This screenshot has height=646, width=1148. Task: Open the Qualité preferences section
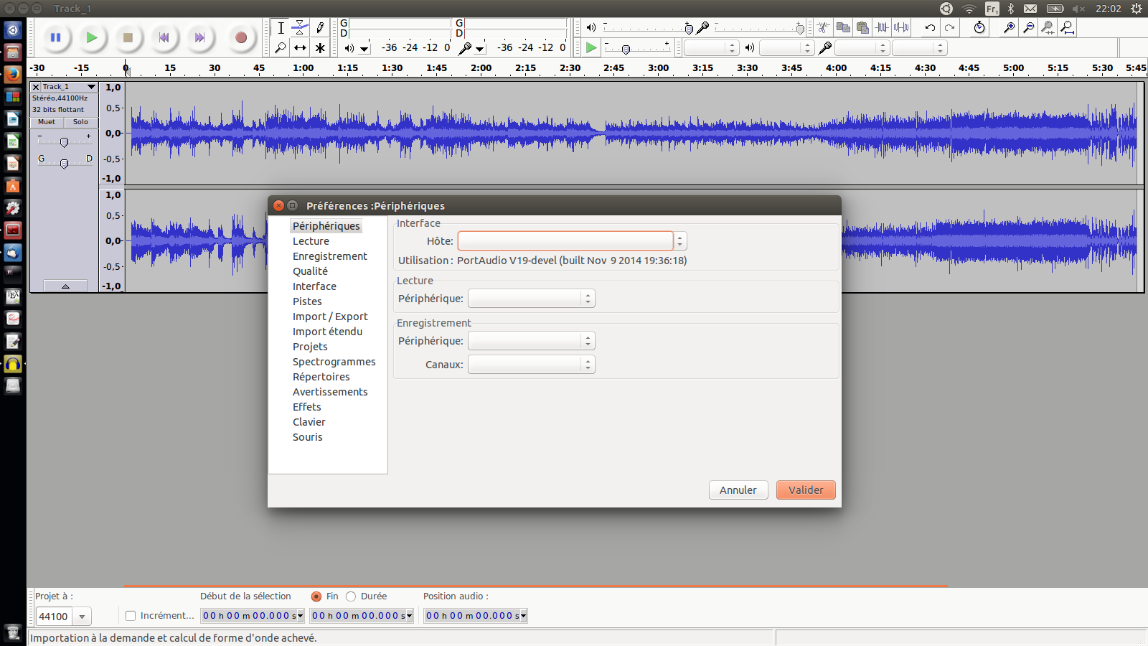pos(310,271)
